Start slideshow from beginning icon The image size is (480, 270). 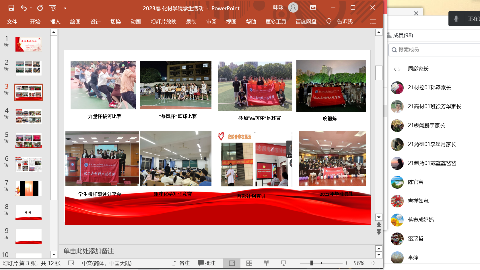[x=53, y=8]
